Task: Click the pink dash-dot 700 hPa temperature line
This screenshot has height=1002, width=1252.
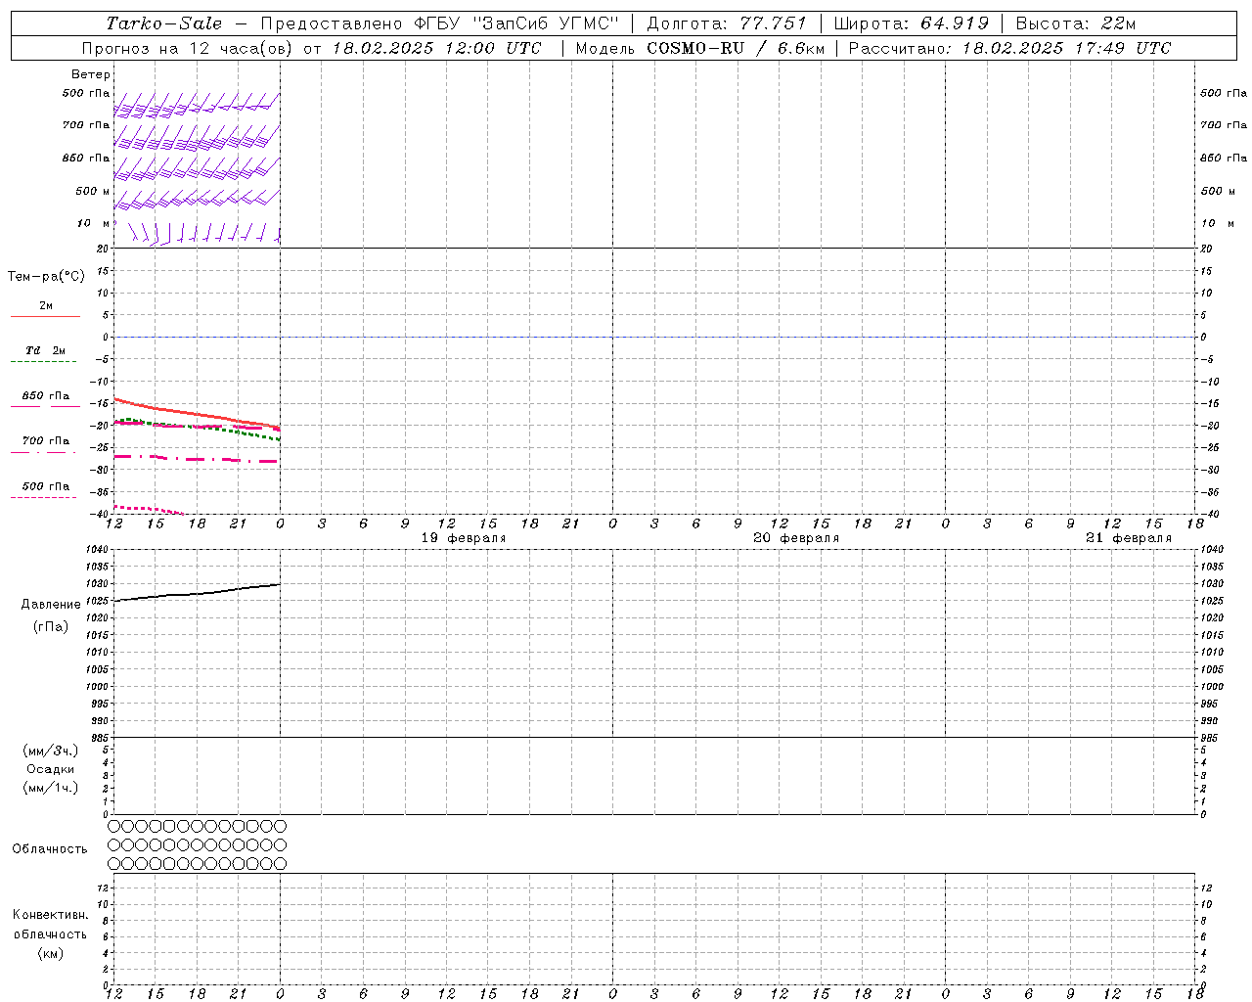Action: pos(196,459)
